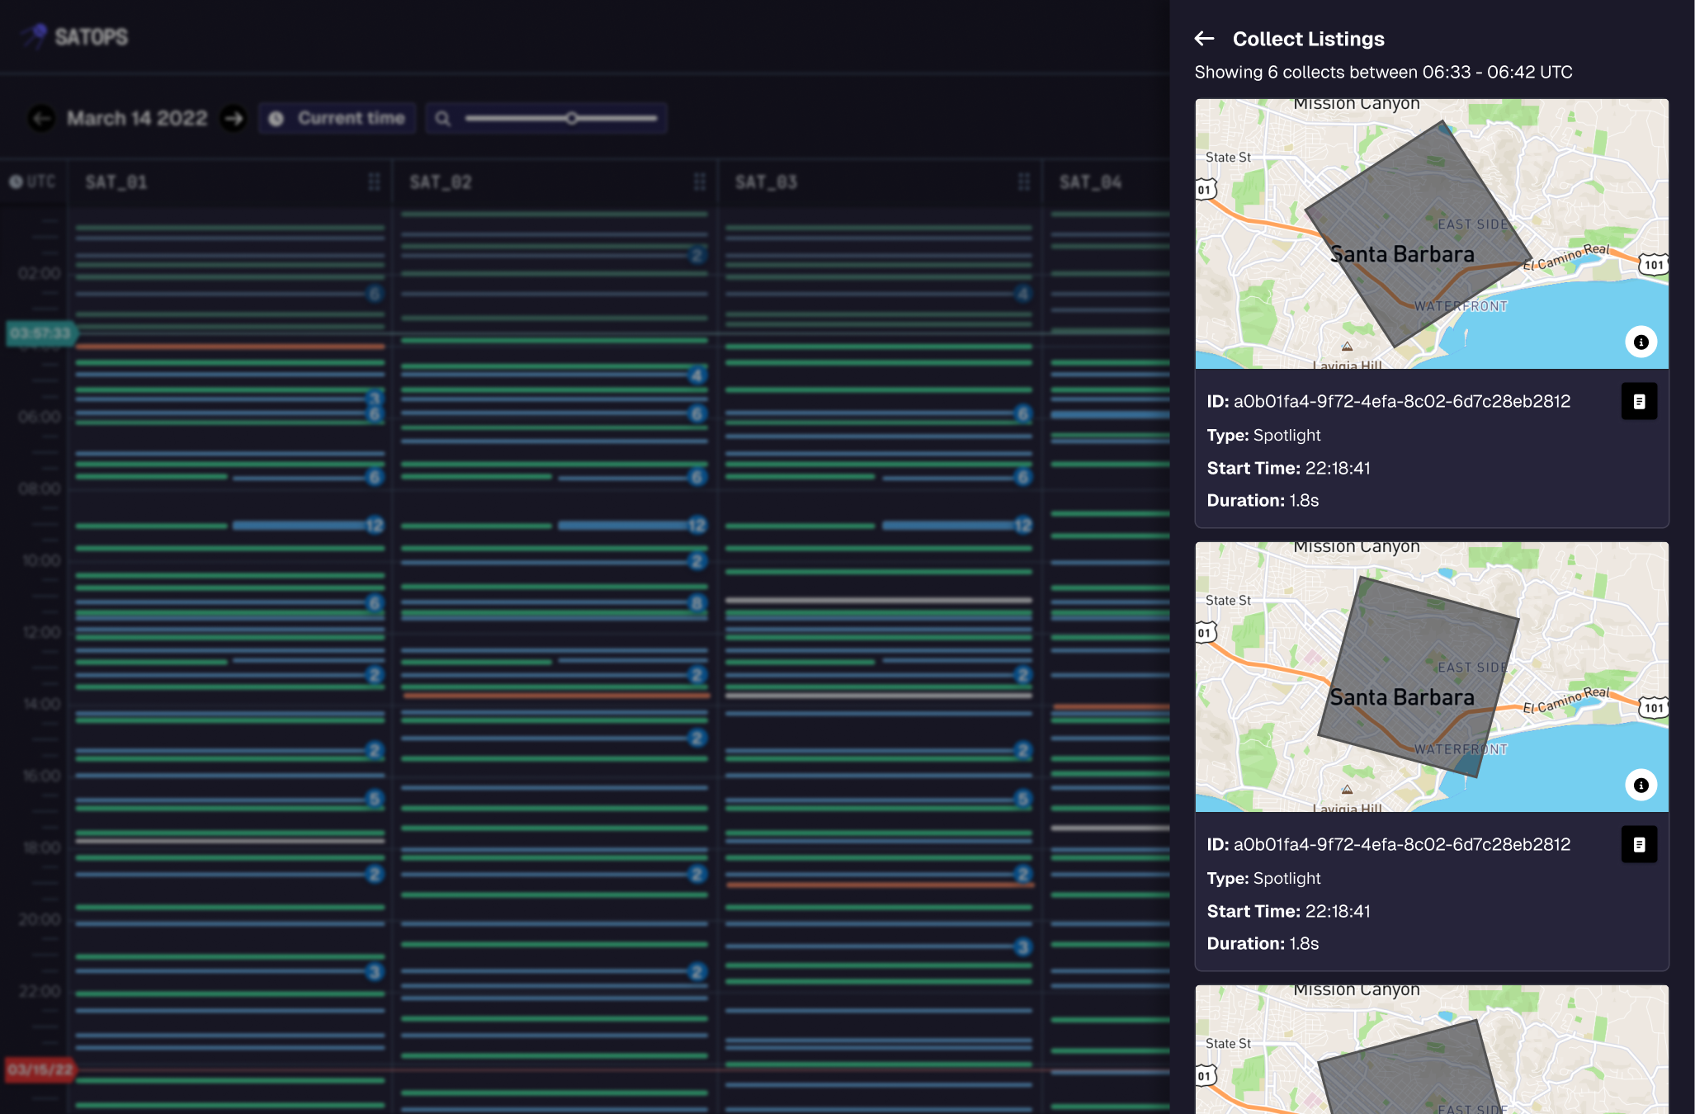
Task: Click the SAT_03 column drag handle
Action: click(1024, 182)
